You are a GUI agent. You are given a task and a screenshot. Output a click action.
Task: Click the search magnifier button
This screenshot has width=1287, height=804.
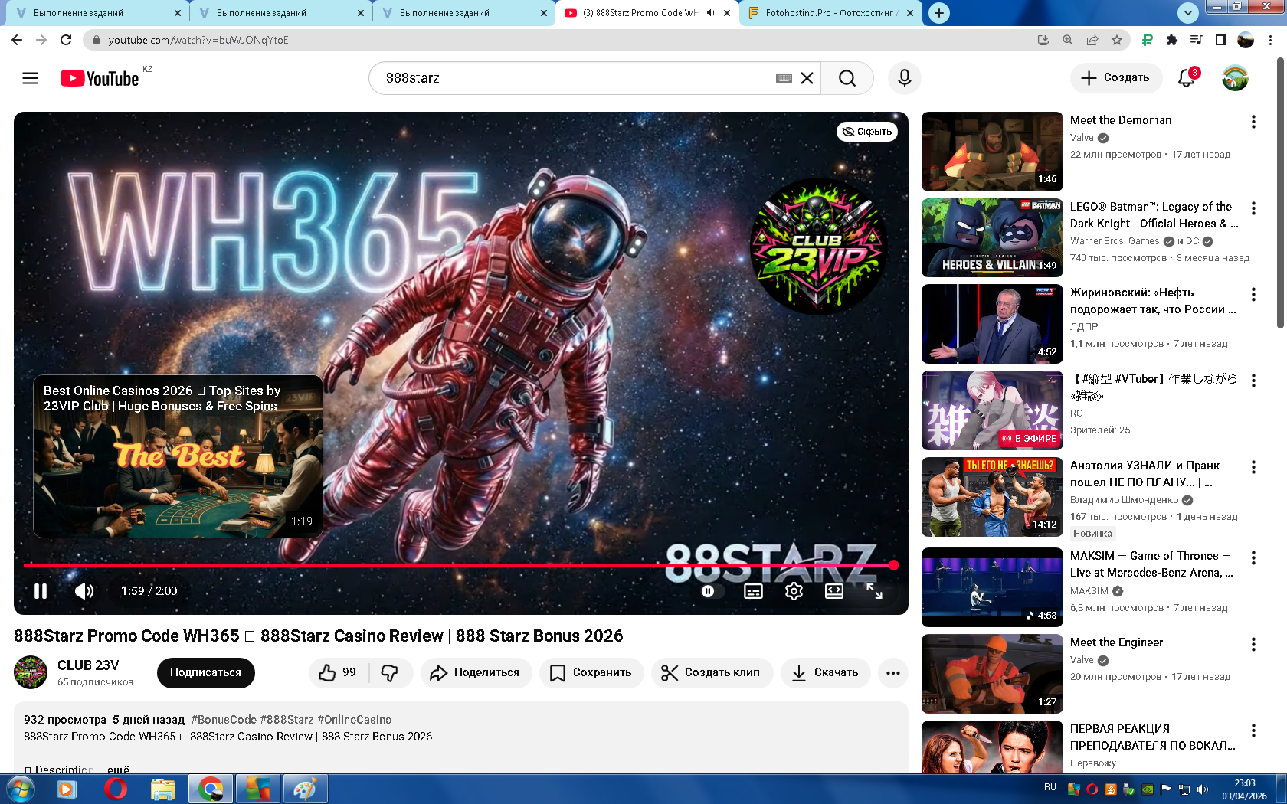coord(847,78)
